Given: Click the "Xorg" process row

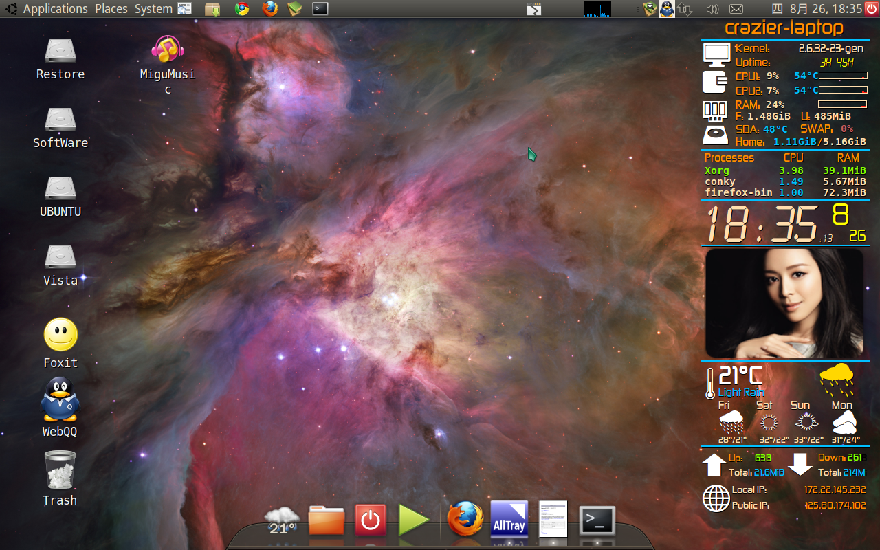Looking at the screenshot, I should pos(785,170).
